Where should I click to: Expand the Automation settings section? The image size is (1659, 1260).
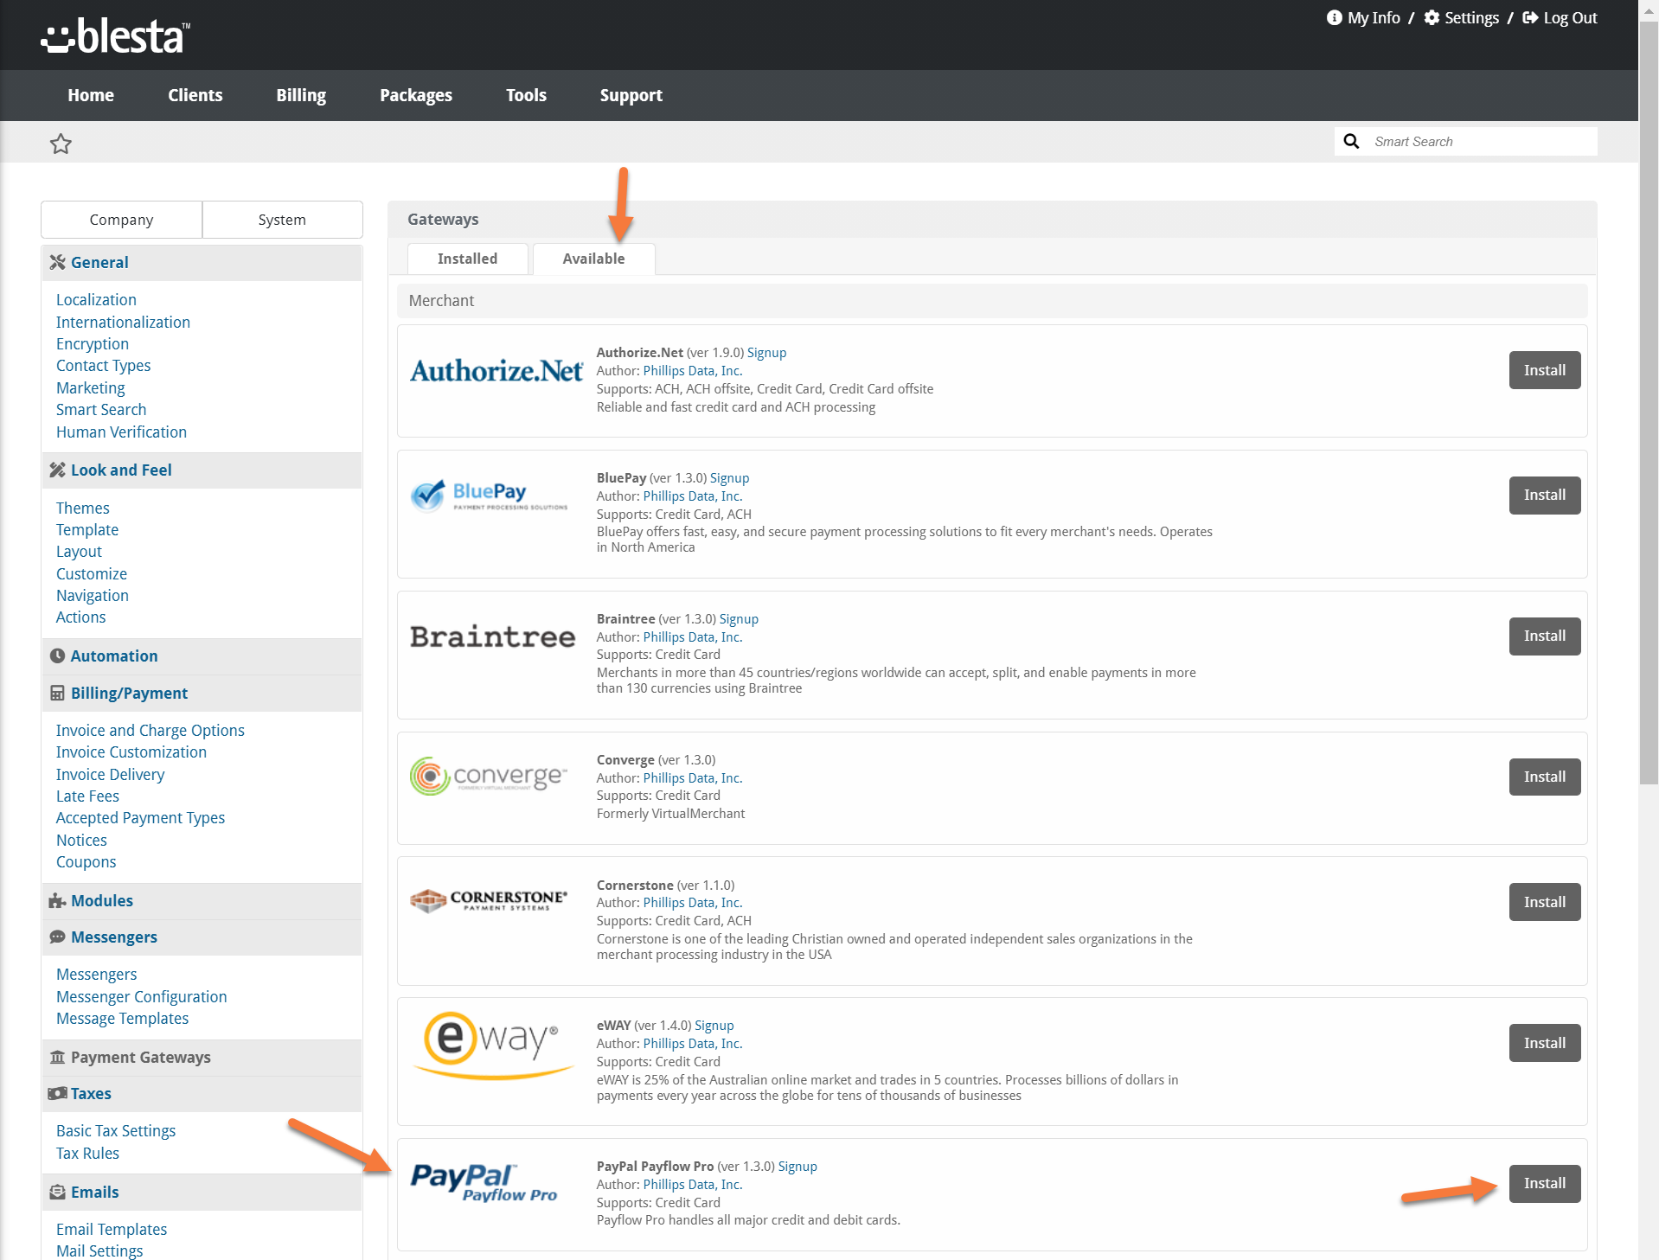114,656
